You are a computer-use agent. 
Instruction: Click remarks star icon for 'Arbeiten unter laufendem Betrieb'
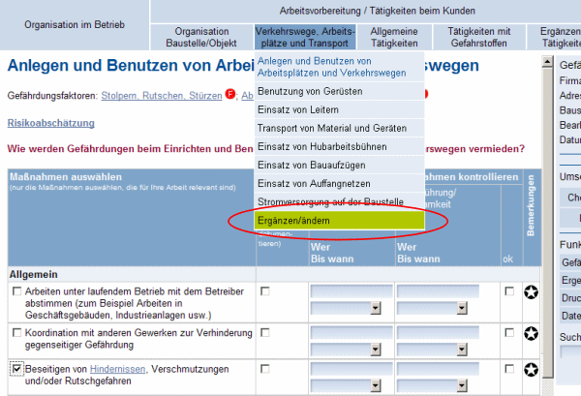(531, 291)
